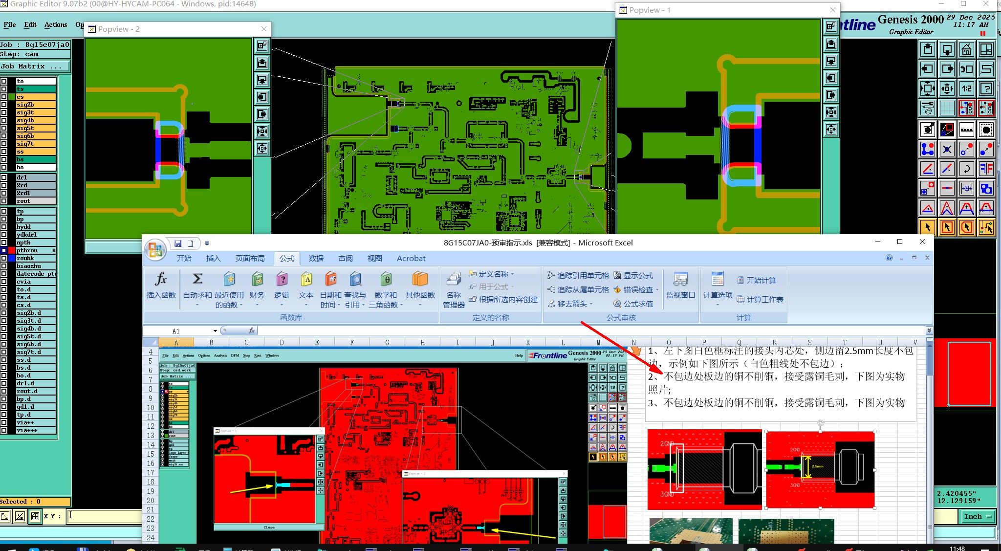Click the question mark help icon in toolbar

point(986,88)
